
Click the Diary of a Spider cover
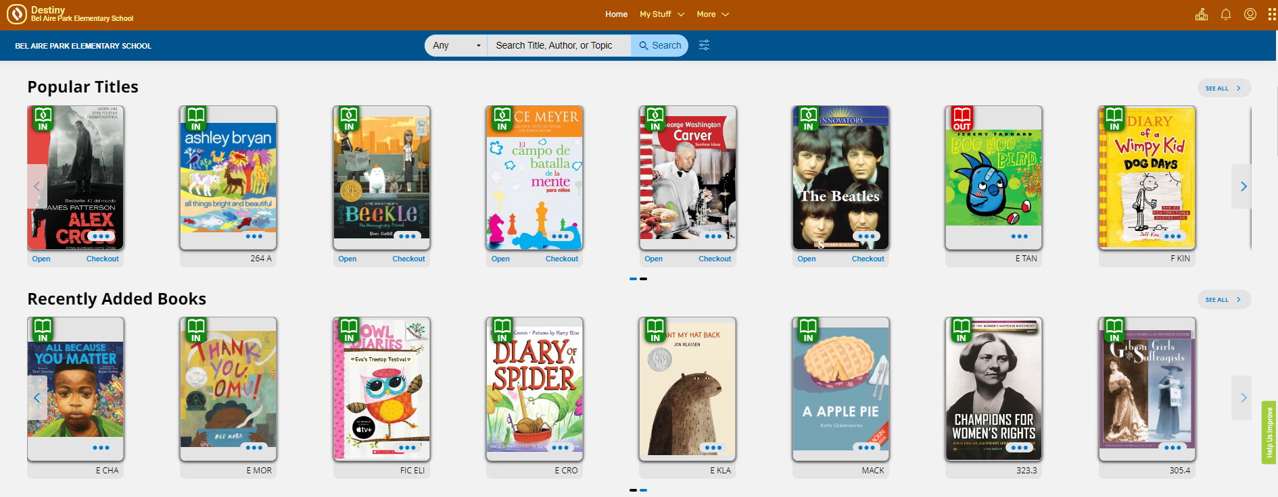(534, 389)
